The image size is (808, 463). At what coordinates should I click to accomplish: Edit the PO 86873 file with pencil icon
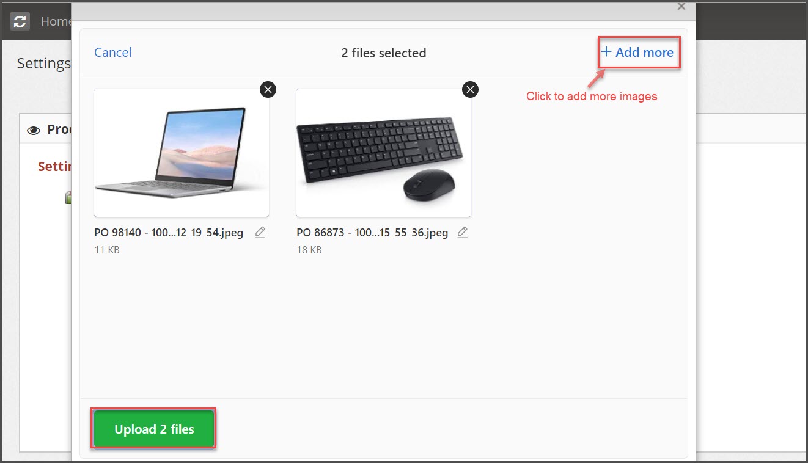(x=463, y=233)
